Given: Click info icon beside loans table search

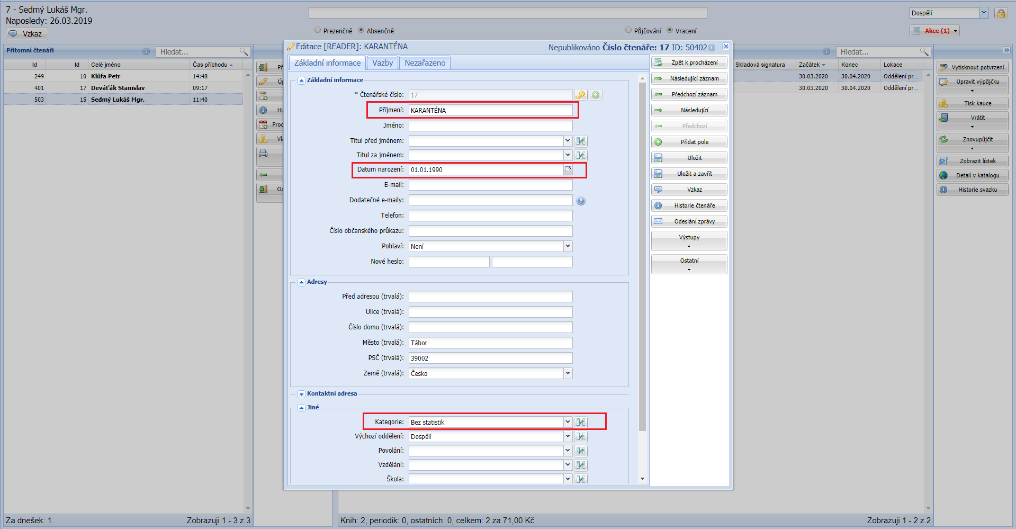Looking at the screenshot, I should (826, 51).
